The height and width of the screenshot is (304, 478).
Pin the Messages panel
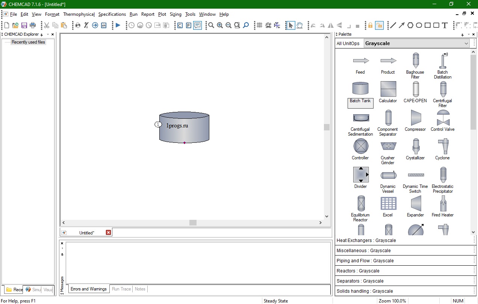pyautogui.click(x=62, y=254)
